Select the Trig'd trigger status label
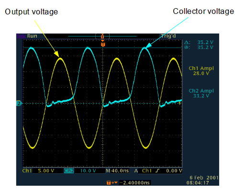The image size is (235, 190). point(168,36)
